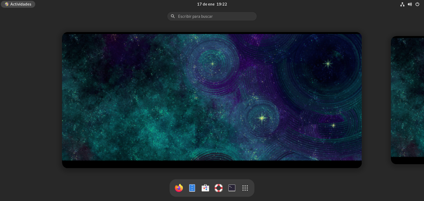424x201 pixels.
Task: Open the system menu via power icon
Action: coord(417,4)
